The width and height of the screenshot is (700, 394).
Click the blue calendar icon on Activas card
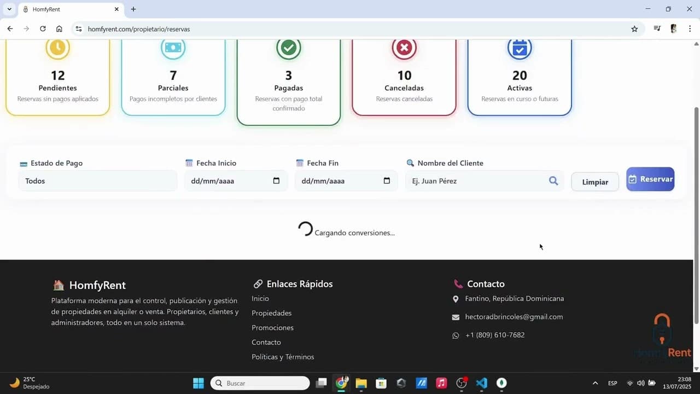pos(520,48)
